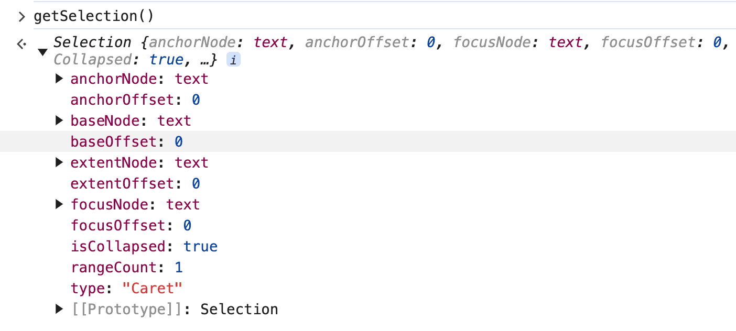This screenshot has width=736, height=331.
Task: Click the disclosure triangle before baseNode
Action: [59, 120]
